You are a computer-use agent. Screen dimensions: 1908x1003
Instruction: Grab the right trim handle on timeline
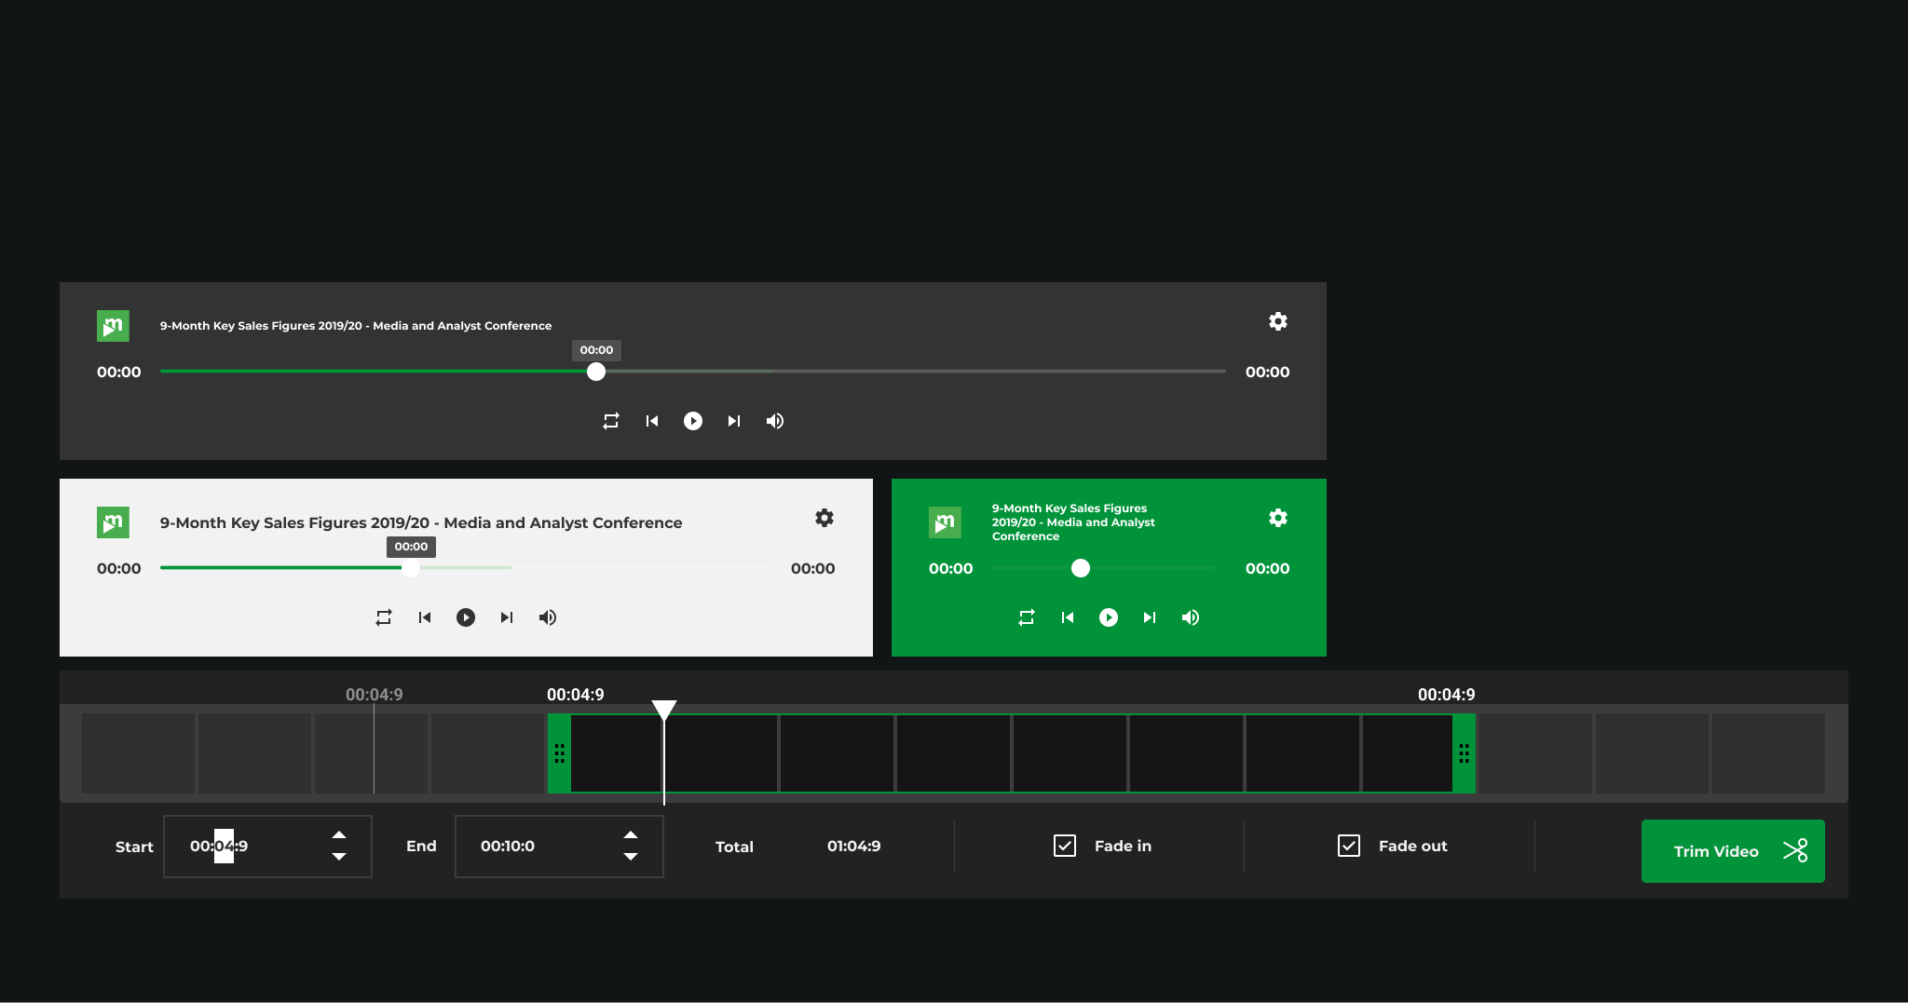[x=1464, y=753]
